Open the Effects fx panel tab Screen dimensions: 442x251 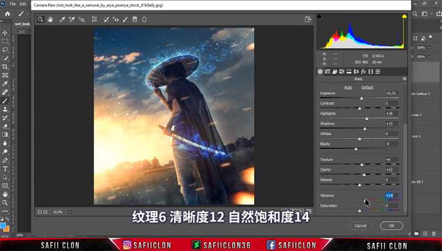pyautogui.click(x=363, y=72)
